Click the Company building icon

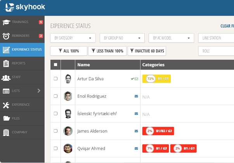pyautogui.click(x=6, y=132)
